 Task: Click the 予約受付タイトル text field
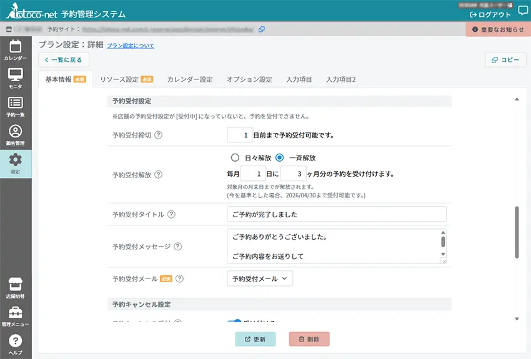[337, 214]
